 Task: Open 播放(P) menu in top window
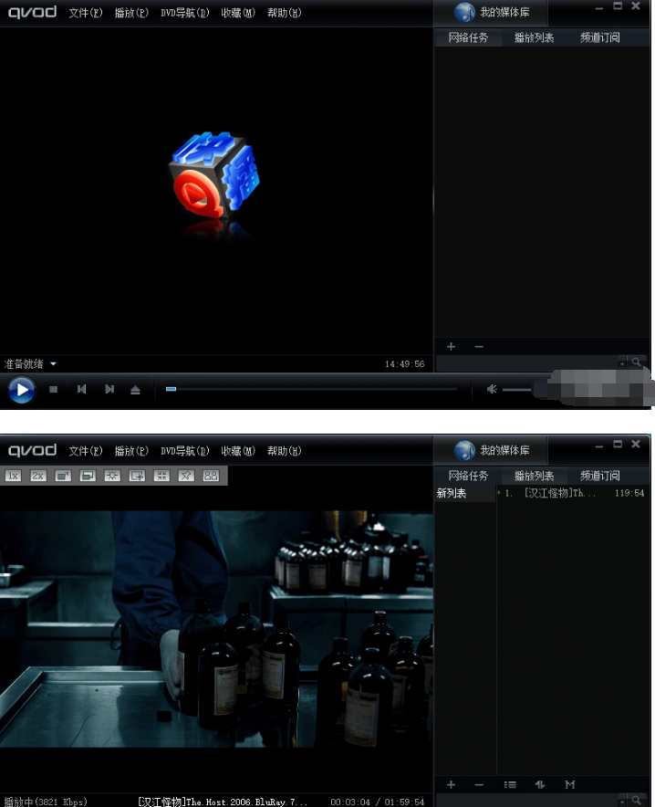click(x=131, y=13)
